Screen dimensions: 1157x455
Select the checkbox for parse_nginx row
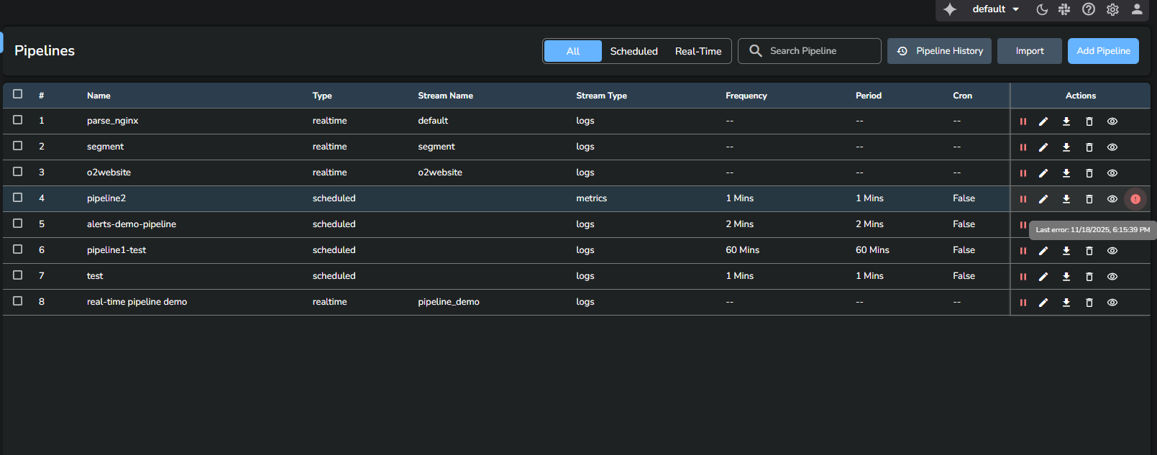point(18,120)
